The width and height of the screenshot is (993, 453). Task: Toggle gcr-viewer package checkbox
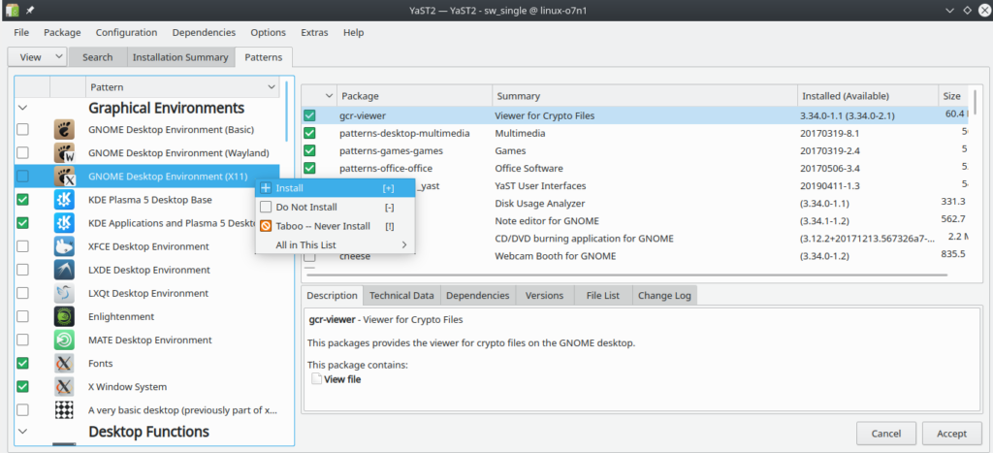(x=309, y=116)
